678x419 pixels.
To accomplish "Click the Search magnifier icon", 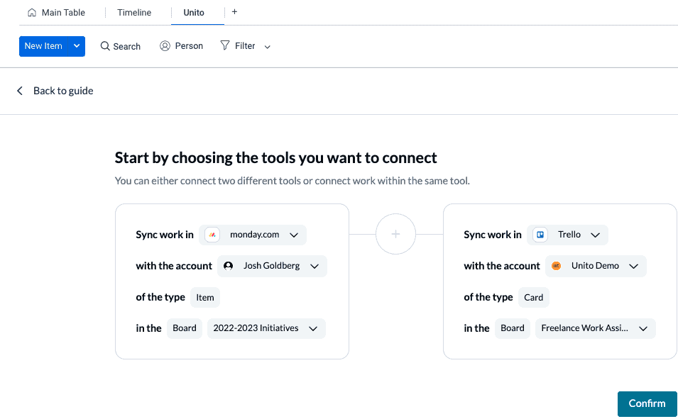I will coord(104,46).
